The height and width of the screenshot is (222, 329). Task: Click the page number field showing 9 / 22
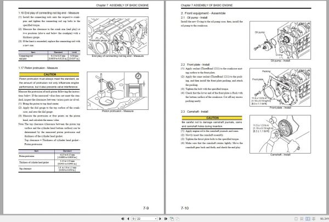[143, 219]
